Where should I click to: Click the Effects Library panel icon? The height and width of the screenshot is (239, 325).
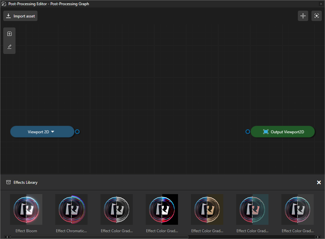pyautogui.click(x=8, y=182)
